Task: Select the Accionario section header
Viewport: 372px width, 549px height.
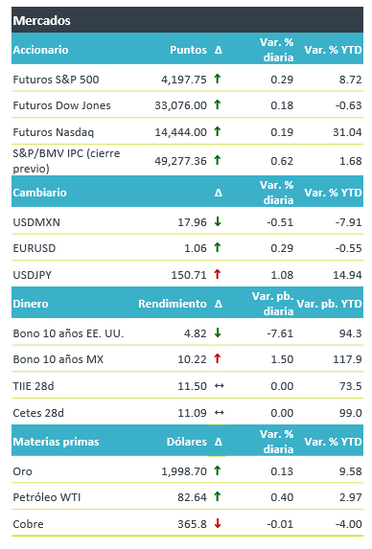Action: coord(40,50)
